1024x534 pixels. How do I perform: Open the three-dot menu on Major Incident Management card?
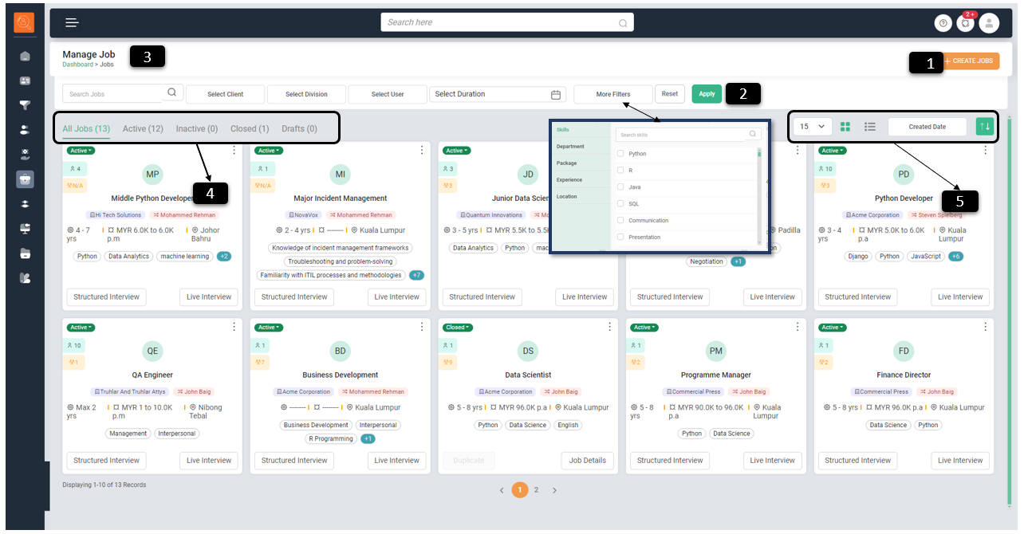422,150
